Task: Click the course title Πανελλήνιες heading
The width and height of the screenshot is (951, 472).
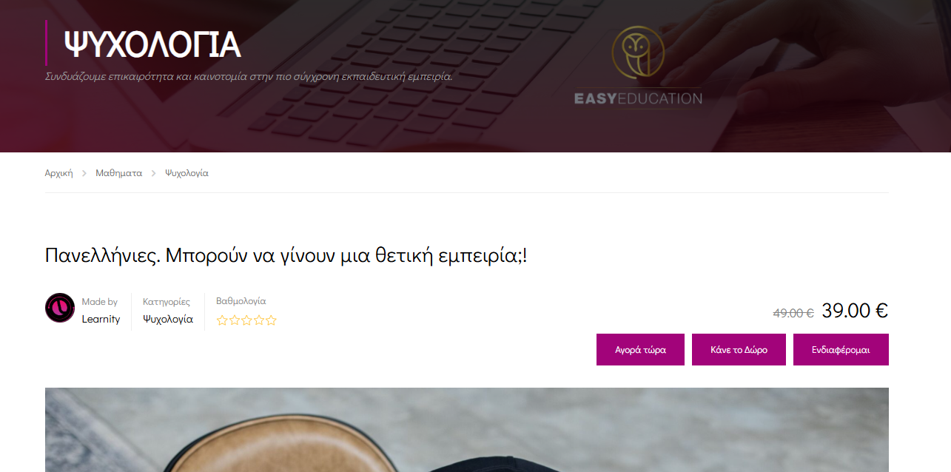Action: (286, 256)
